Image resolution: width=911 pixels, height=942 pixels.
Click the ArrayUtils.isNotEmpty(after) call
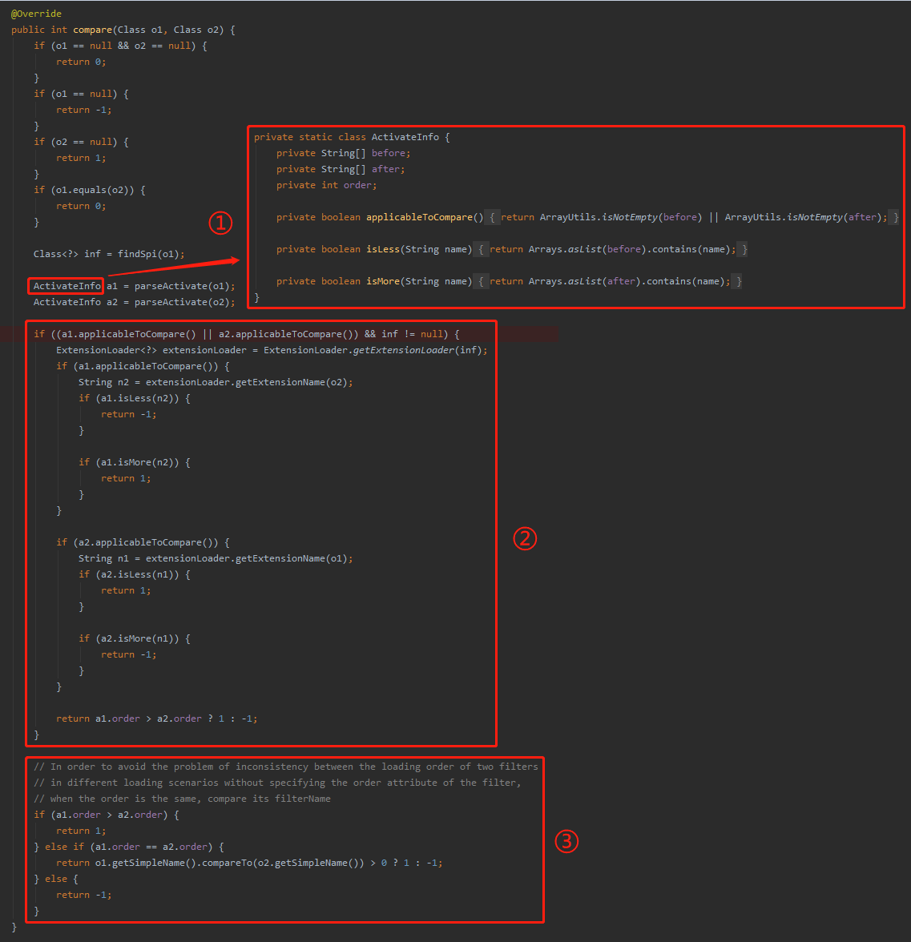click(x=803, y=218)
